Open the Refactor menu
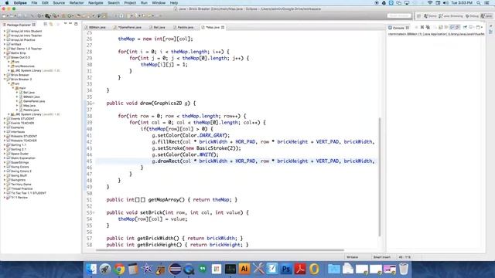The height and width of the screenshot is (278, 495). pyautogui.click(x=77, y=3)
